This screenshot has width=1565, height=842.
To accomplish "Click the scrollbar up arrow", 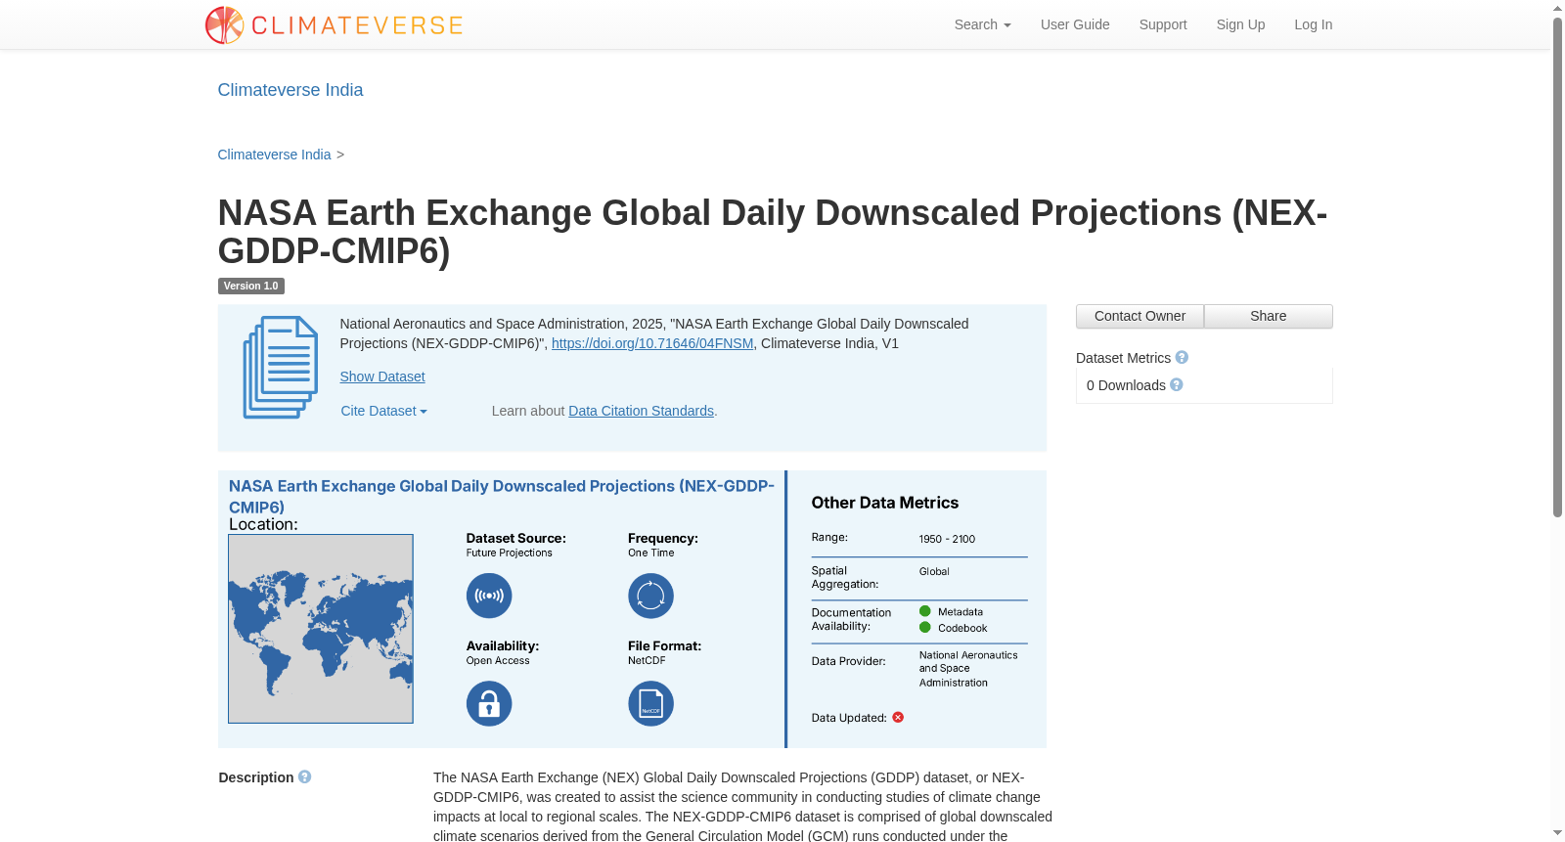I will click(1557, 8).
